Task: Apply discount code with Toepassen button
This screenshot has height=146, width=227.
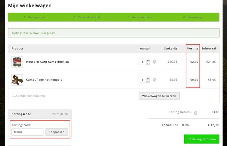Action: tap(57, 132)
